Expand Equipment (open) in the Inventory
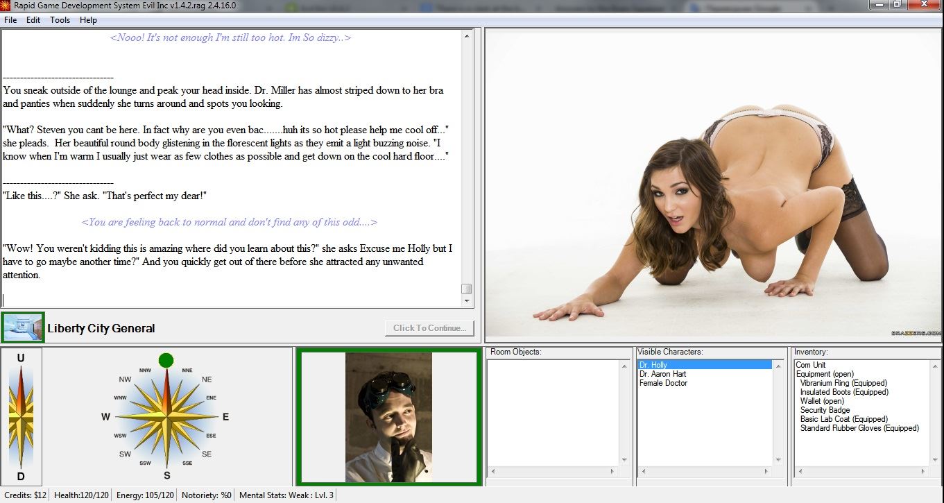 (x=824, y=374)
